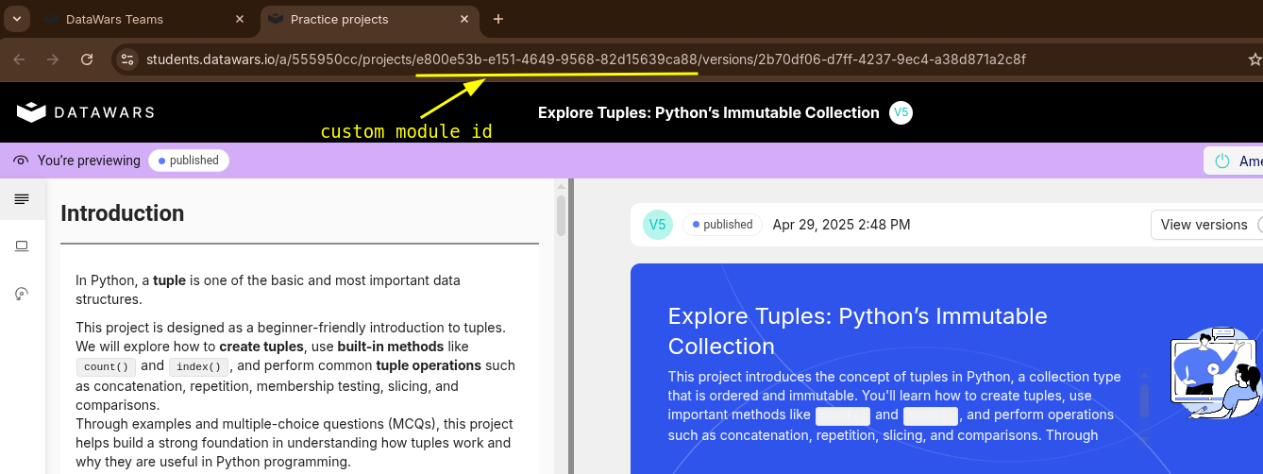This screenshot has height=474, width=1263.
Task: Open the lab computer sidebar icon
Action: [22, 246]
